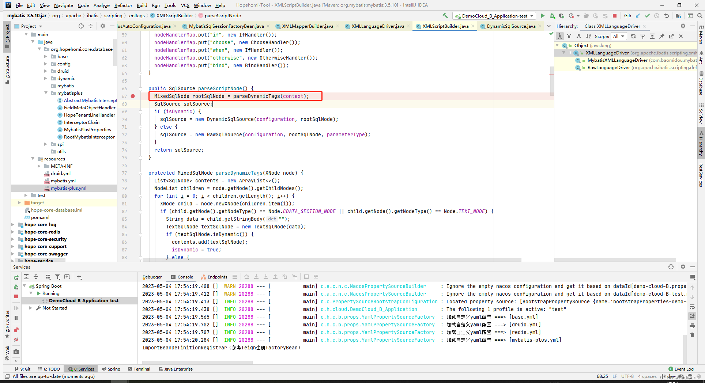Screen dimensions: 705x383
Task: Click the Build project hammer icon
Action: click(x=445, y=16)
